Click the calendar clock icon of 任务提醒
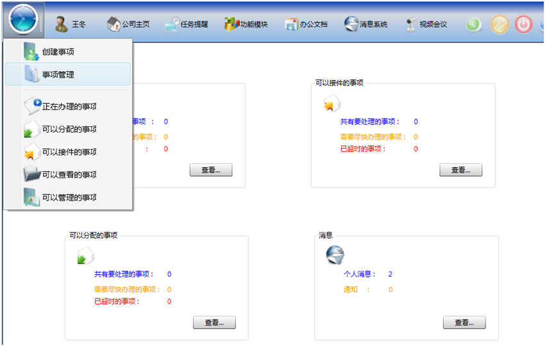 [x=172, y=24]
